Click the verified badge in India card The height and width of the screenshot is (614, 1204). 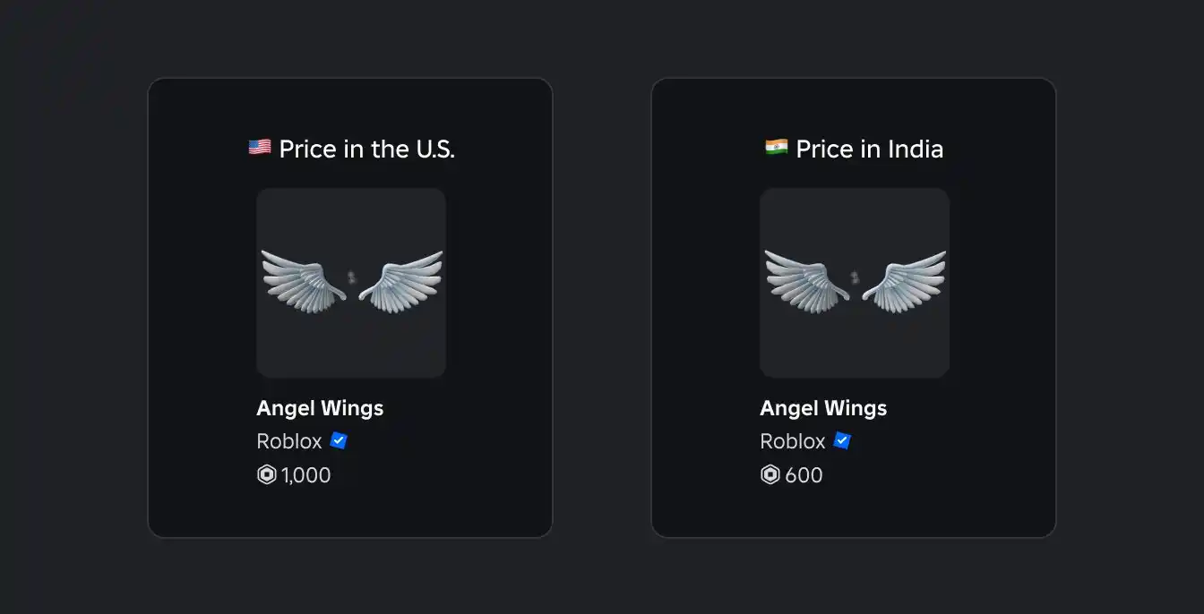coord(841,440)
